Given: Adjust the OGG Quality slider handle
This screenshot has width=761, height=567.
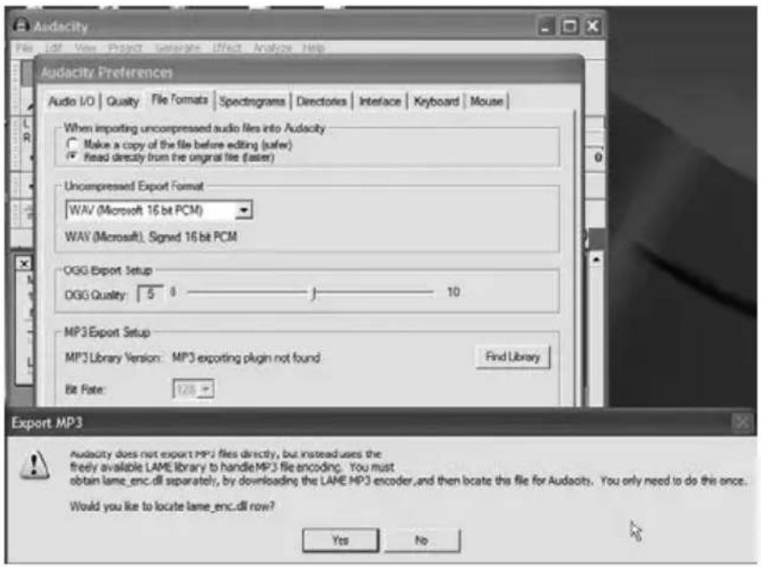Looking at the screenshot, I should pos(314,292).
